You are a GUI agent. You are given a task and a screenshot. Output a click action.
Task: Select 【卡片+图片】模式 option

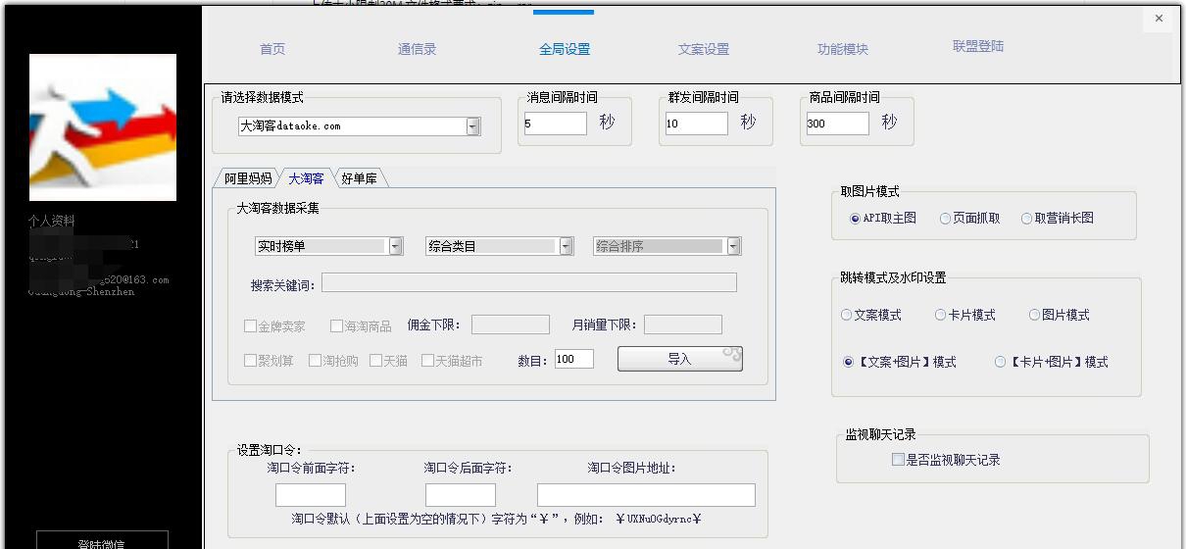coord(1000,362)
